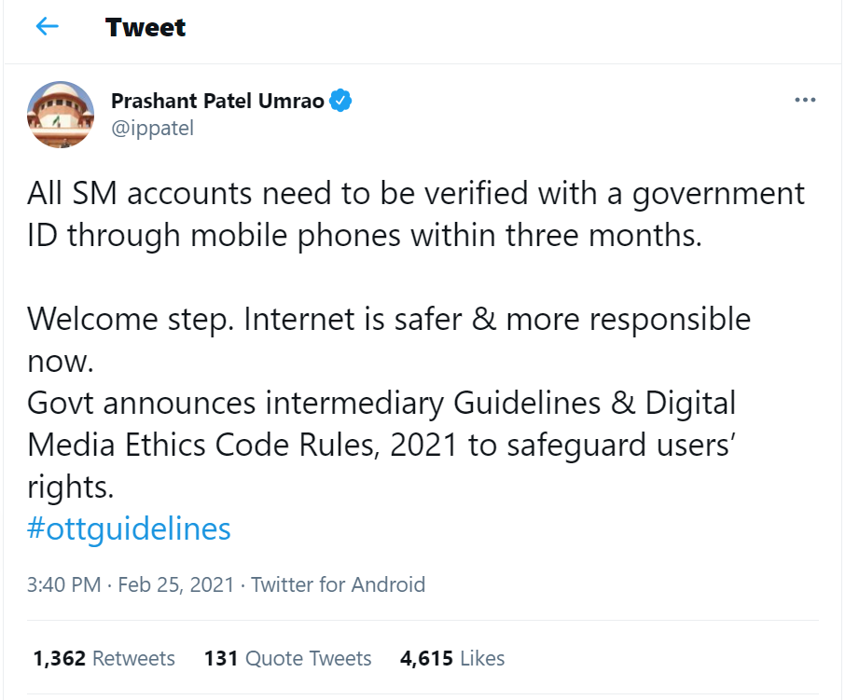View the 1,362 Retweets list
Viewport: 859px width, 700px height.
pyautogui.click(x=104, y=658)
